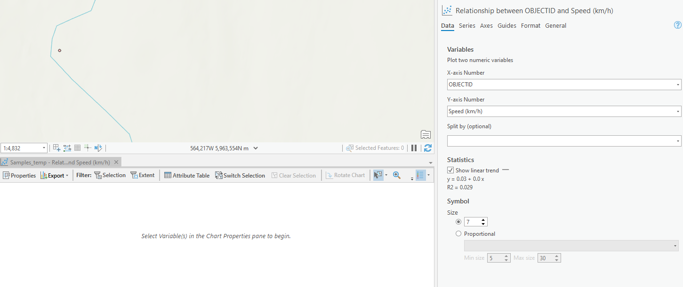The height and width of the screenshot is (287, 683).
Task: Enable the Show linear trend checkbox
Action: tap(450, 170)
